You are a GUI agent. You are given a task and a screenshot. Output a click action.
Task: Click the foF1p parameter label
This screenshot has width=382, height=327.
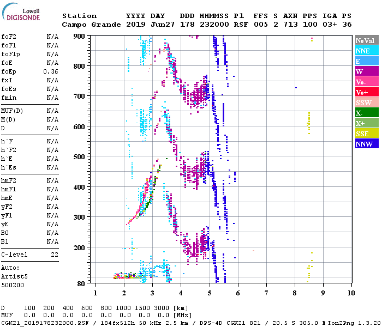tap(10, 55)
